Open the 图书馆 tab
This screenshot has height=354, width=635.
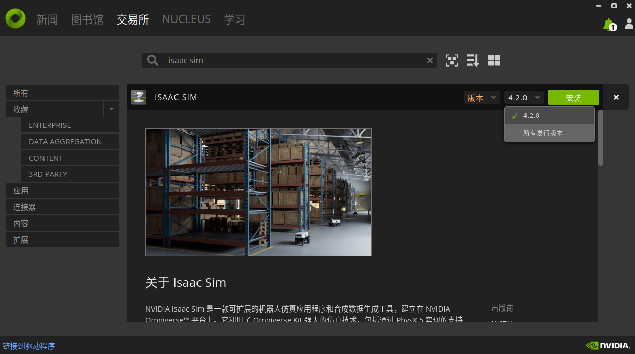coord(87,19)
